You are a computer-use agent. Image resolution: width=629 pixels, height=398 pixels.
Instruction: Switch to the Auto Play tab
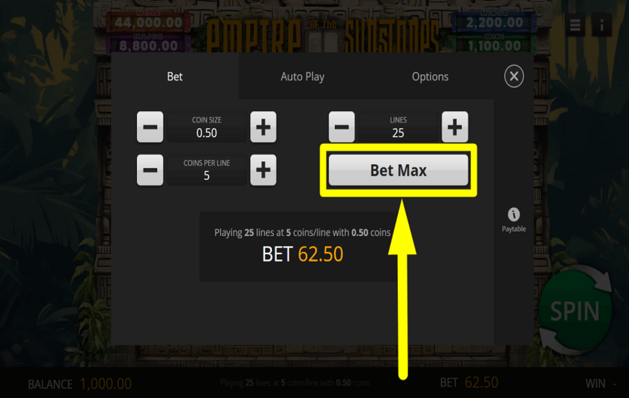[303, 77]
